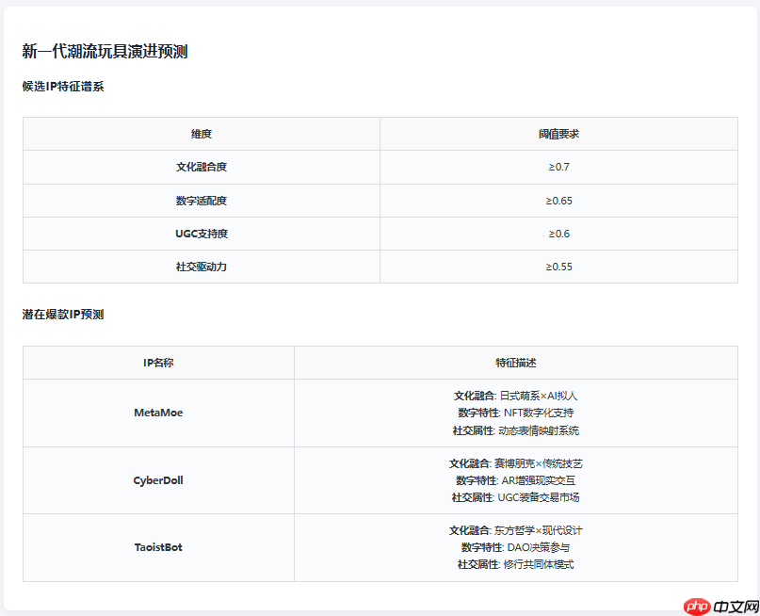Select the UGC支持度 table cell
Viewport: 760px width, 616px height.
click(202, 234)
